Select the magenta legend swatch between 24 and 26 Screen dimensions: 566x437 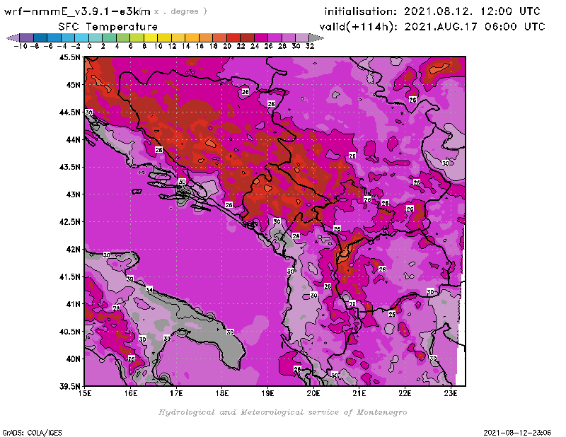[261, 37]
